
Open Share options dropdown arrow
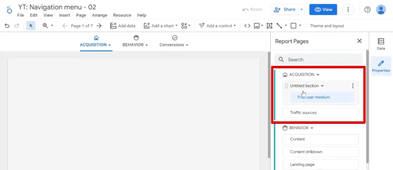(302, 10)
